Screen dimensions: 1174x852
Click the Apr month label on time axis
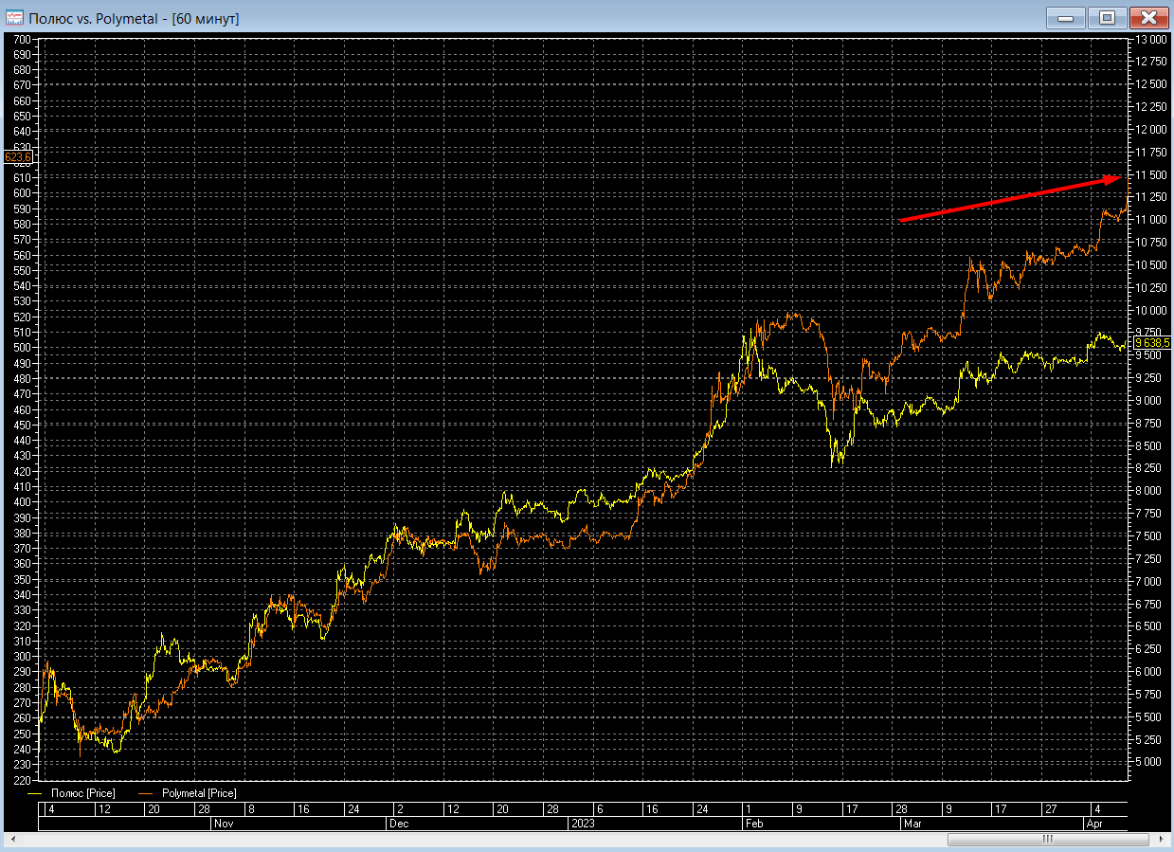(x=1095, y=825)
